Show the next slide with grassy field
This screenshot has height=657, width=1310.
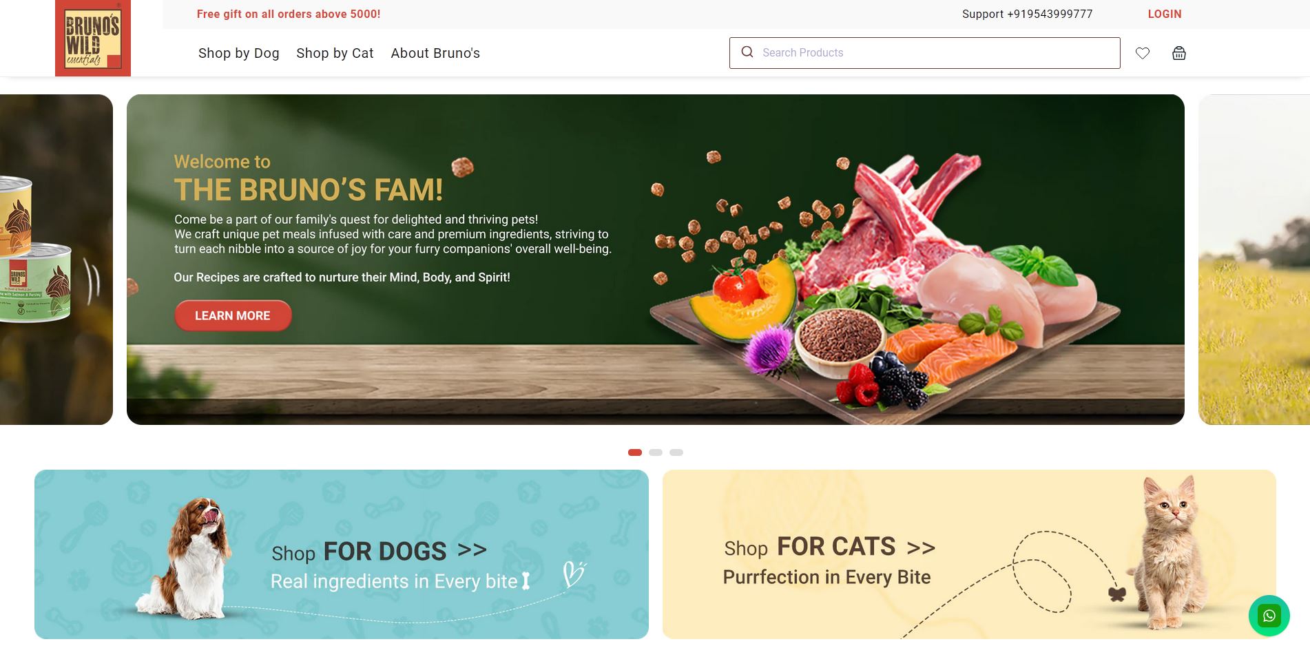1254,260
